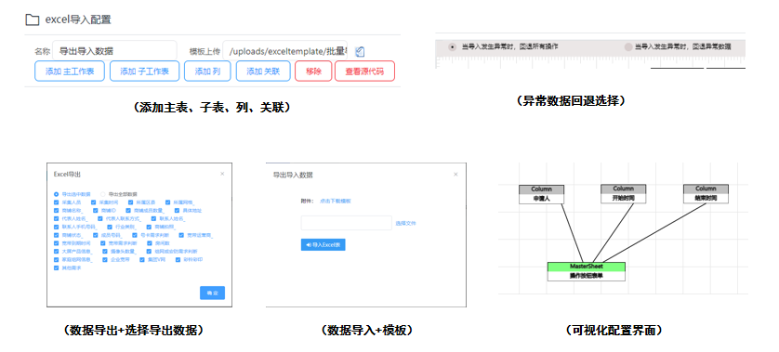The height and width of the screenshot is (352, 779).
Task: Uncheck the 具体地址 checkbox
Action: tap(177, 211)
